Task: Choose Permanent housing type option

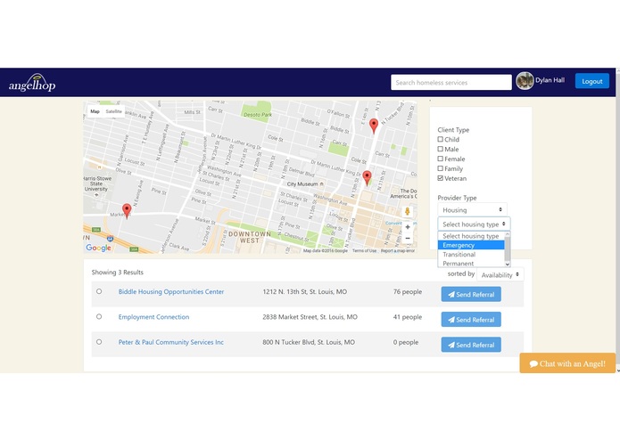Action: click(x=470, y=264)
